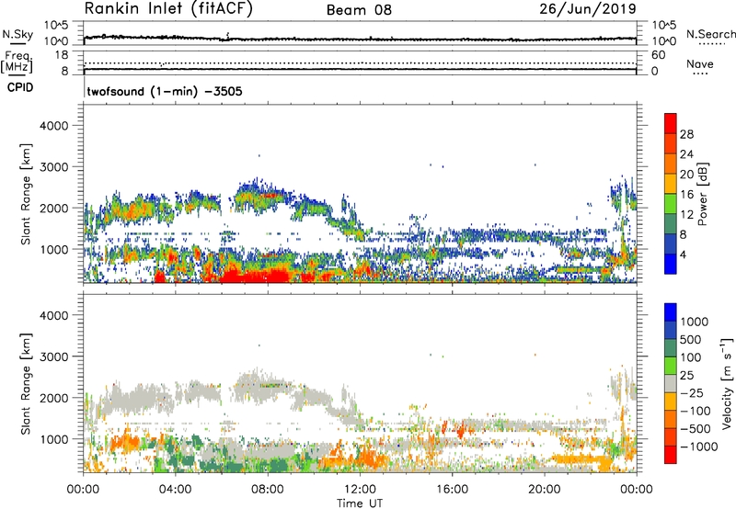This screenshot has height=509, width=736.
Task: Click the 'Freq. [MHz]' label
Action: pyautogui.click(x=17, y=62)
